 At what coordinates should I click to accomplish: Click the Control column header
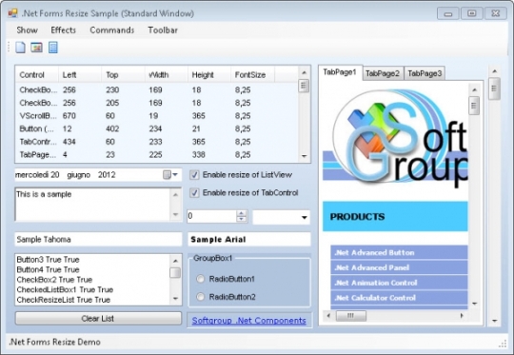37,75
